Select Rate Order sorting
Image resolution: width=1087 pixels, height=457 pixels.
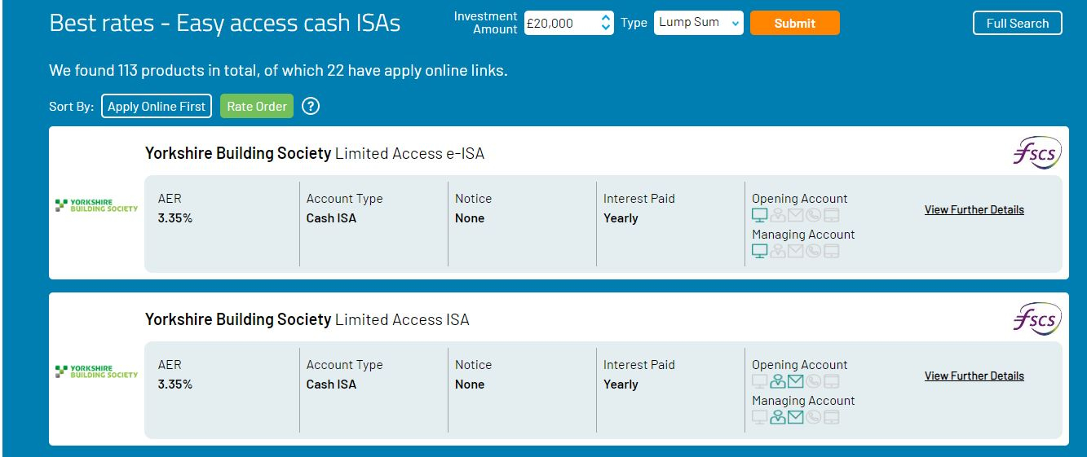point(257,106)
